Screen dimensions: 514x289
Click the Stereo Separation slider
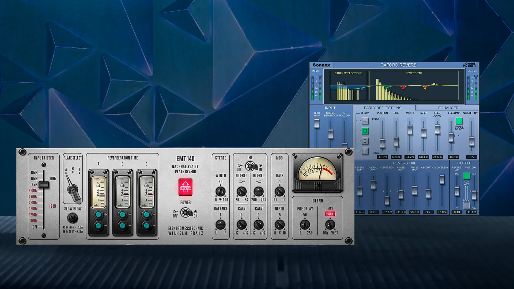coord(331,134)
